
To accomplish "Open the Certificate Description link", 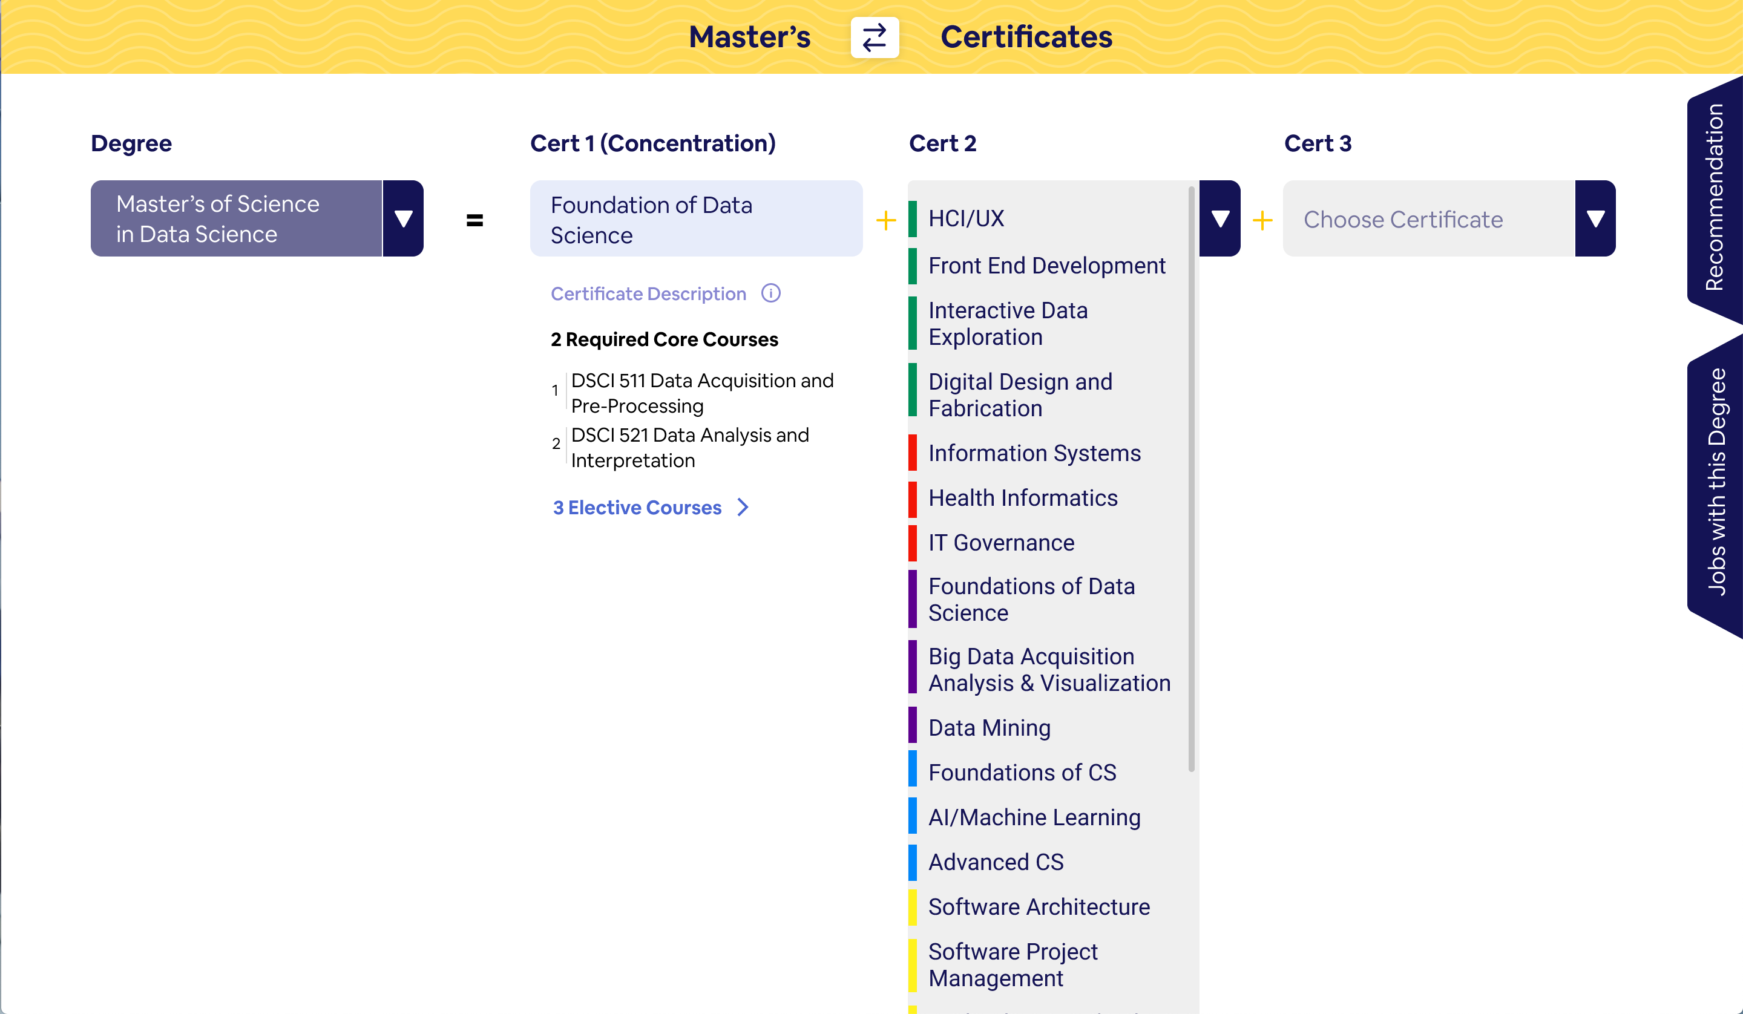I will tap(648, 294).
